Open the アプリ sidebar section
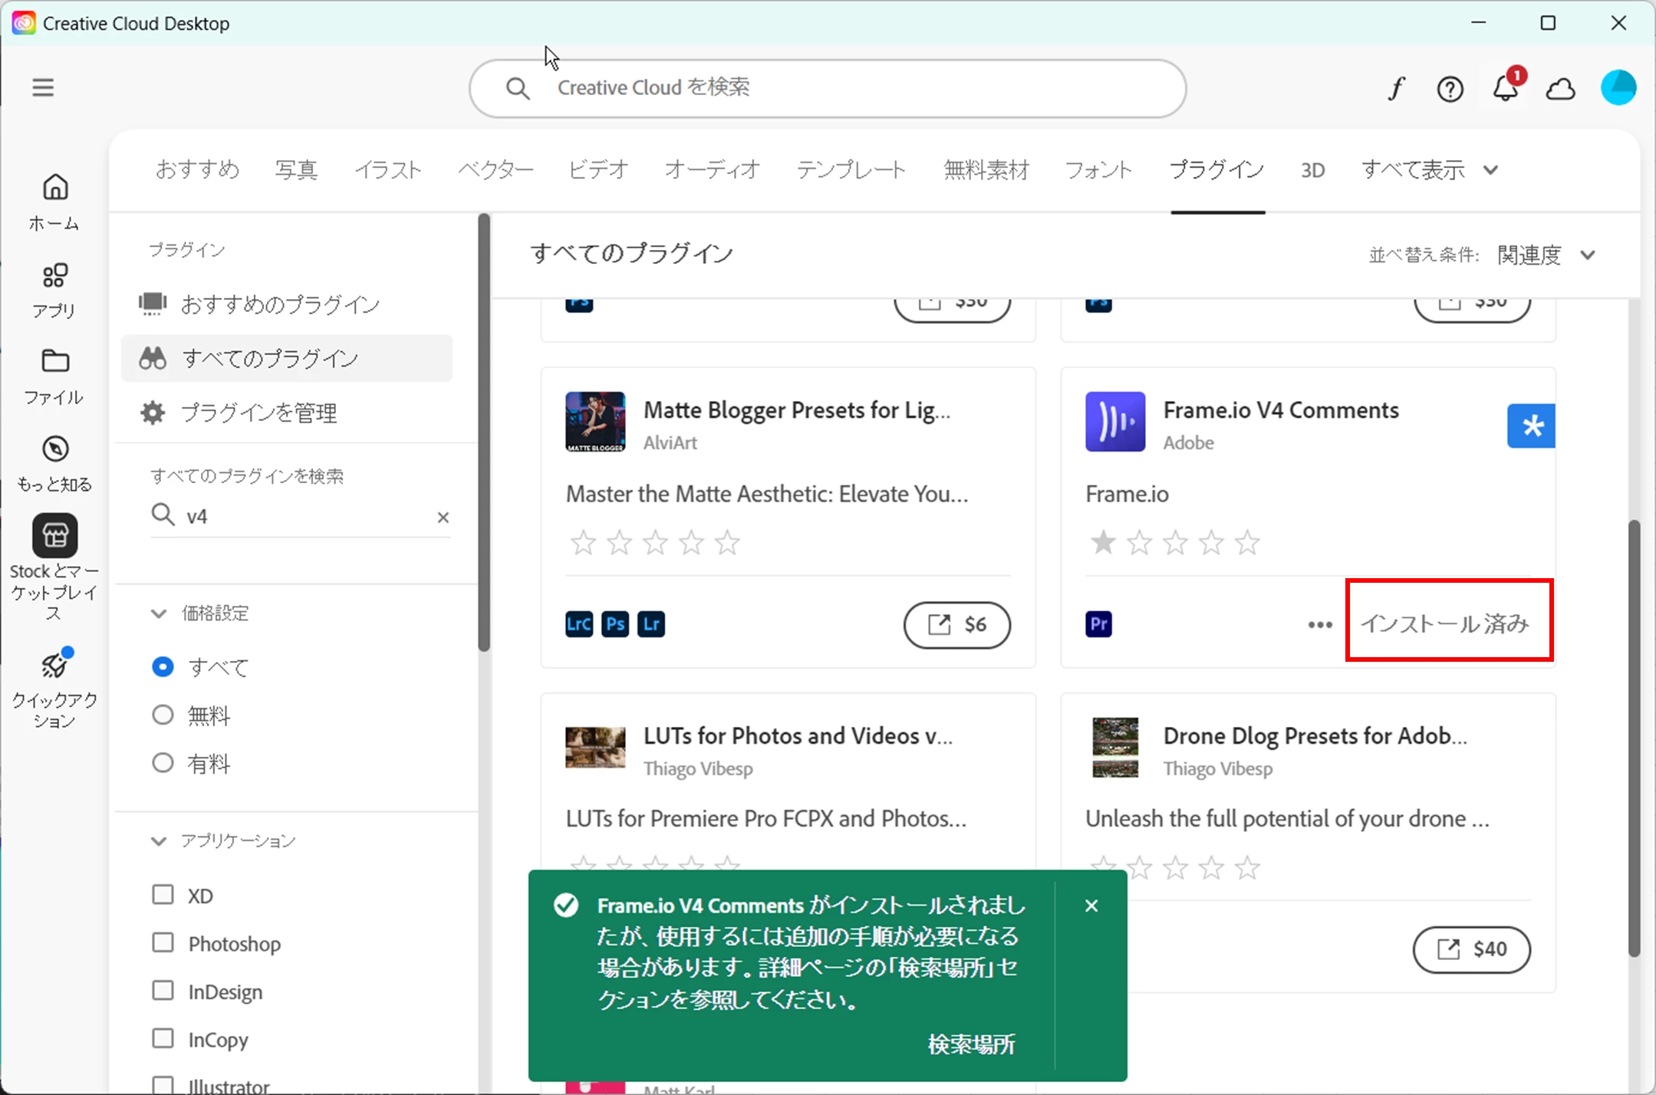Screen dimensions: 1656x1095 54,289
